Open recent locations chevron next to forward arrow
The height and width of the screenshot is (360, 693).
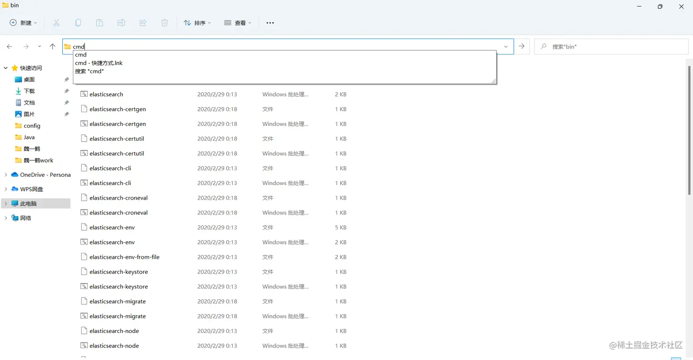(x=39, y=46)
